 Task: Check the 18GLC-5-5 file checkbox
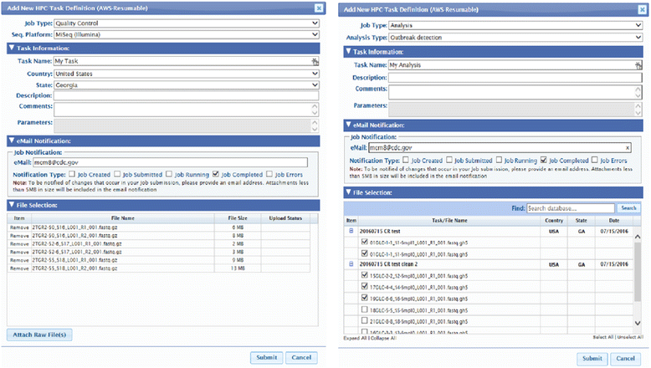coord(362,307)
